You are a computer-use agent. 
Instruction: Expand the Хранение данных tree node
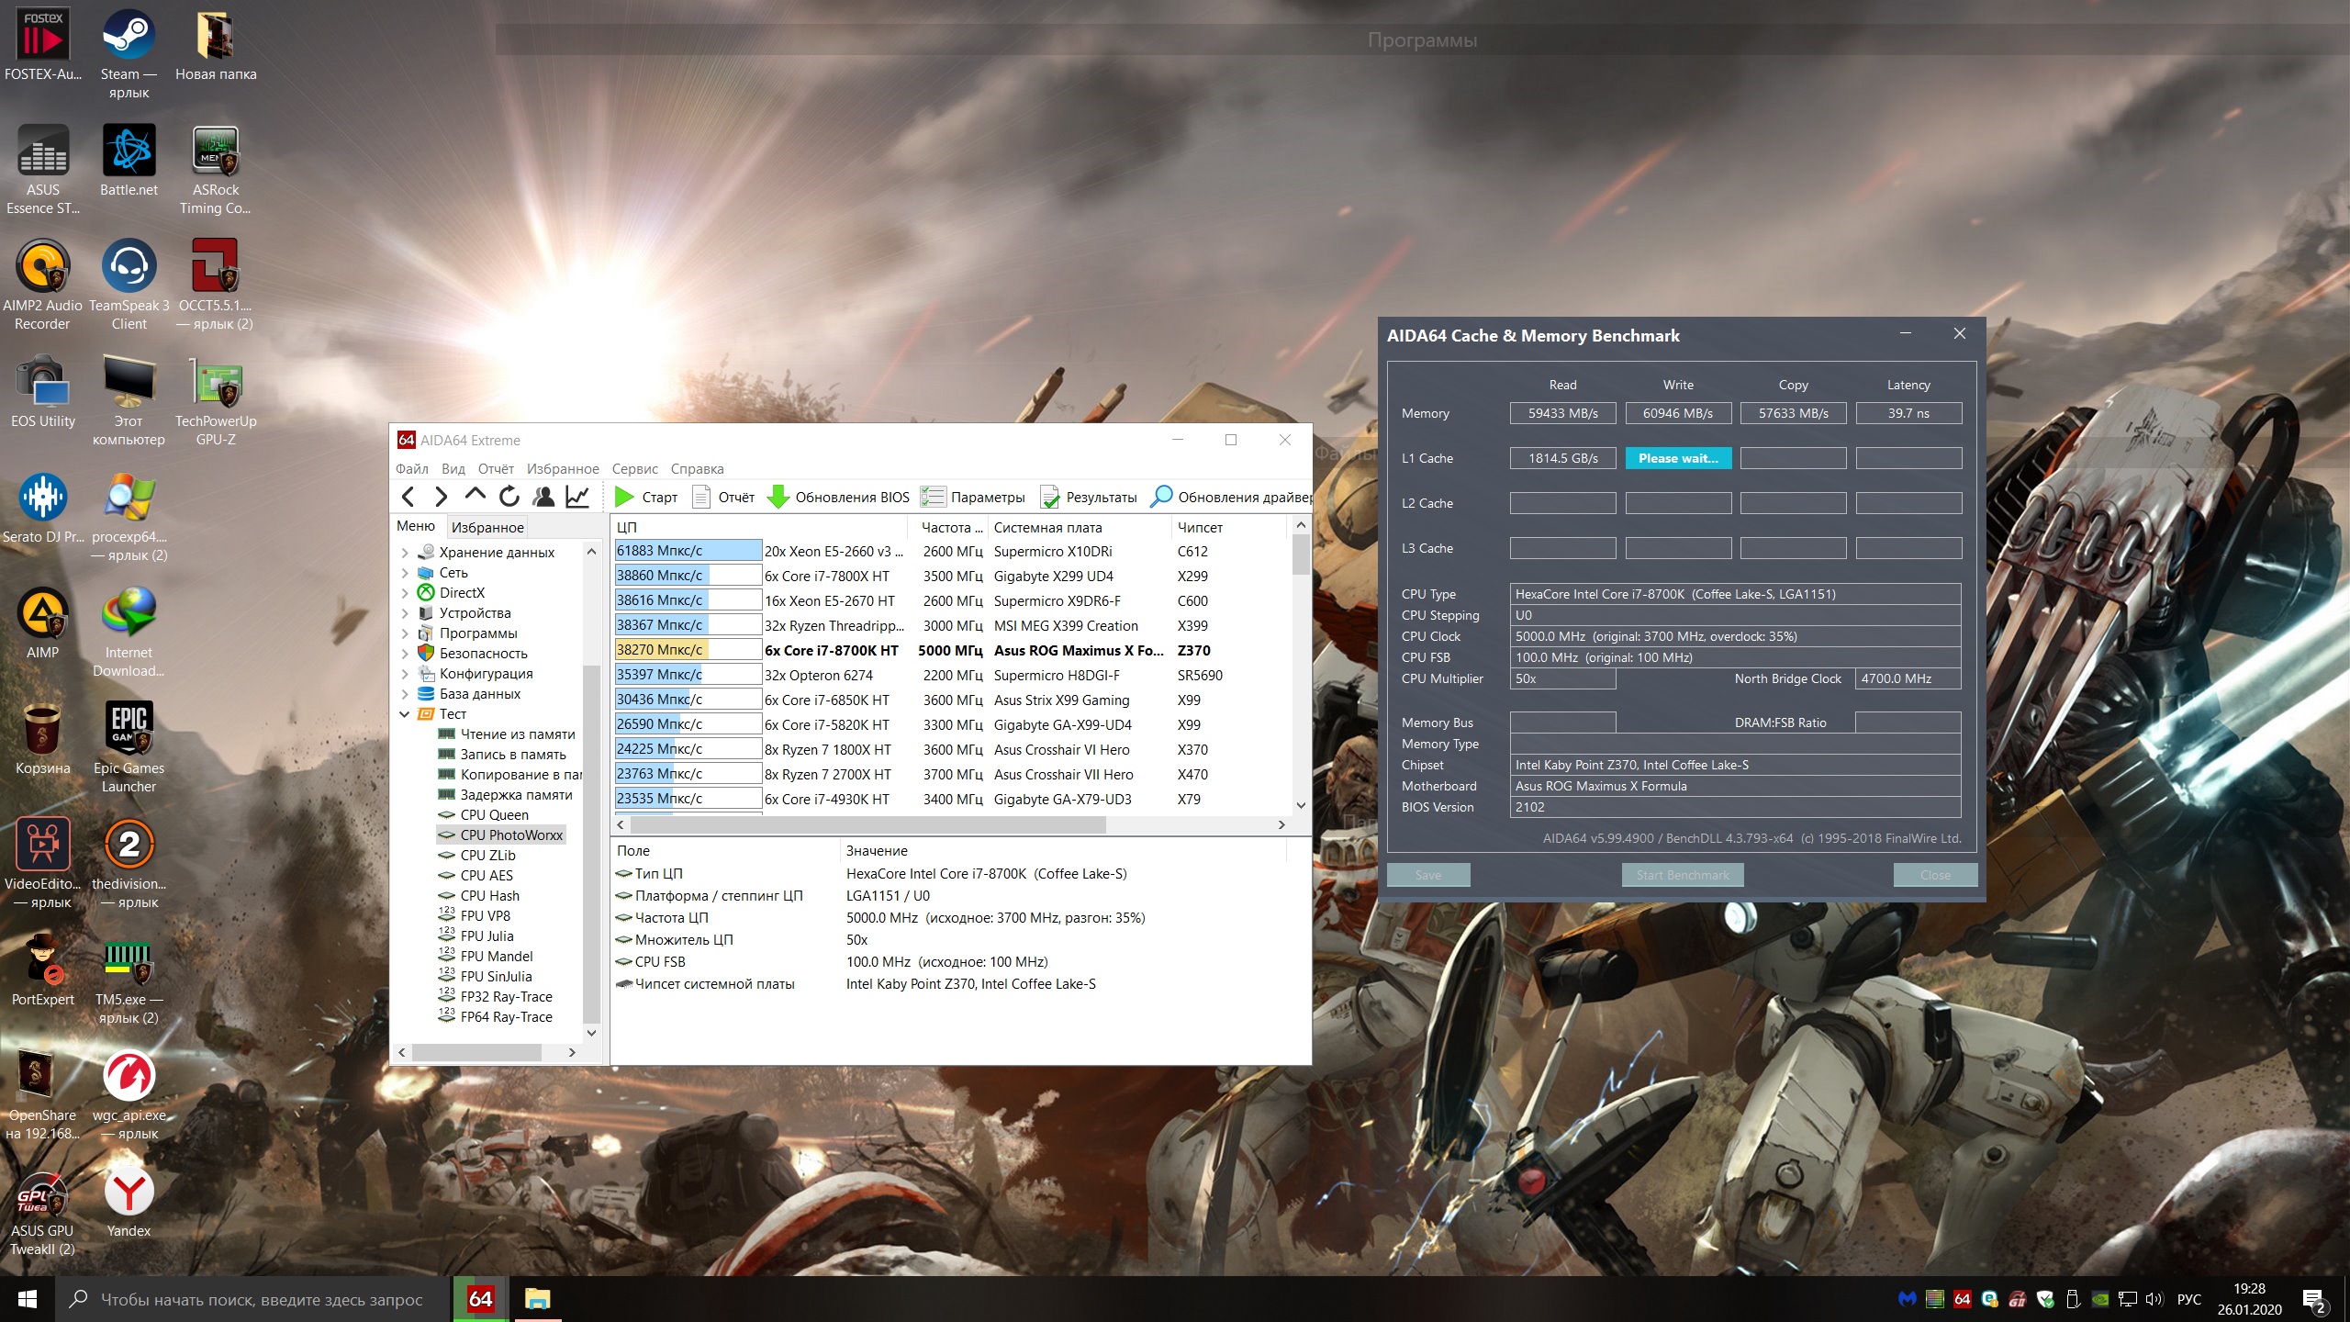point(405,553)
